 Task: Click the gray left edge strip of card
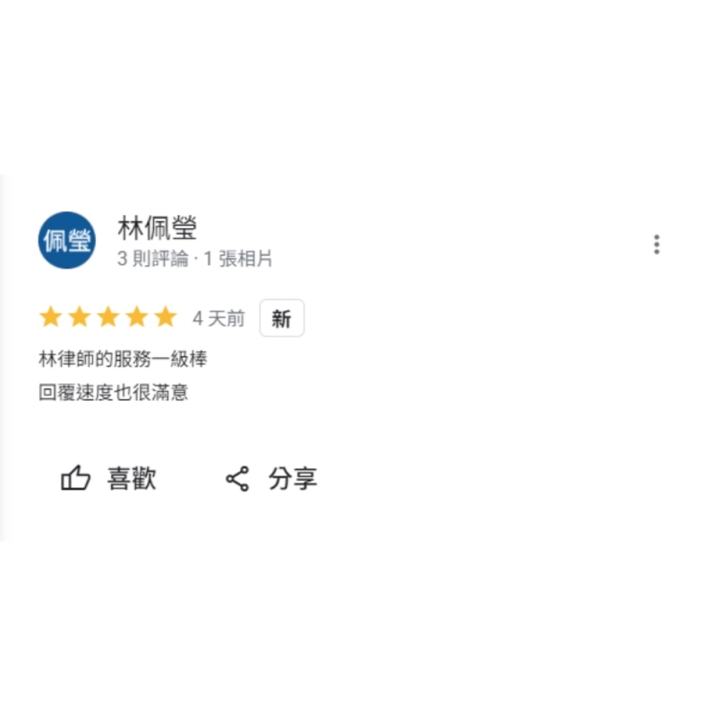[x=3, y=358]
